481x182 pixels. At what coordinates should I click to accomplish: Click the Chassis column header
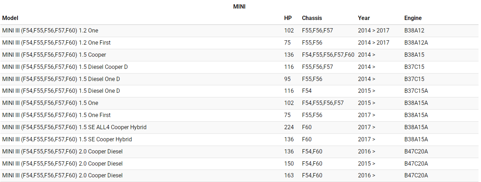click(312, 18)
